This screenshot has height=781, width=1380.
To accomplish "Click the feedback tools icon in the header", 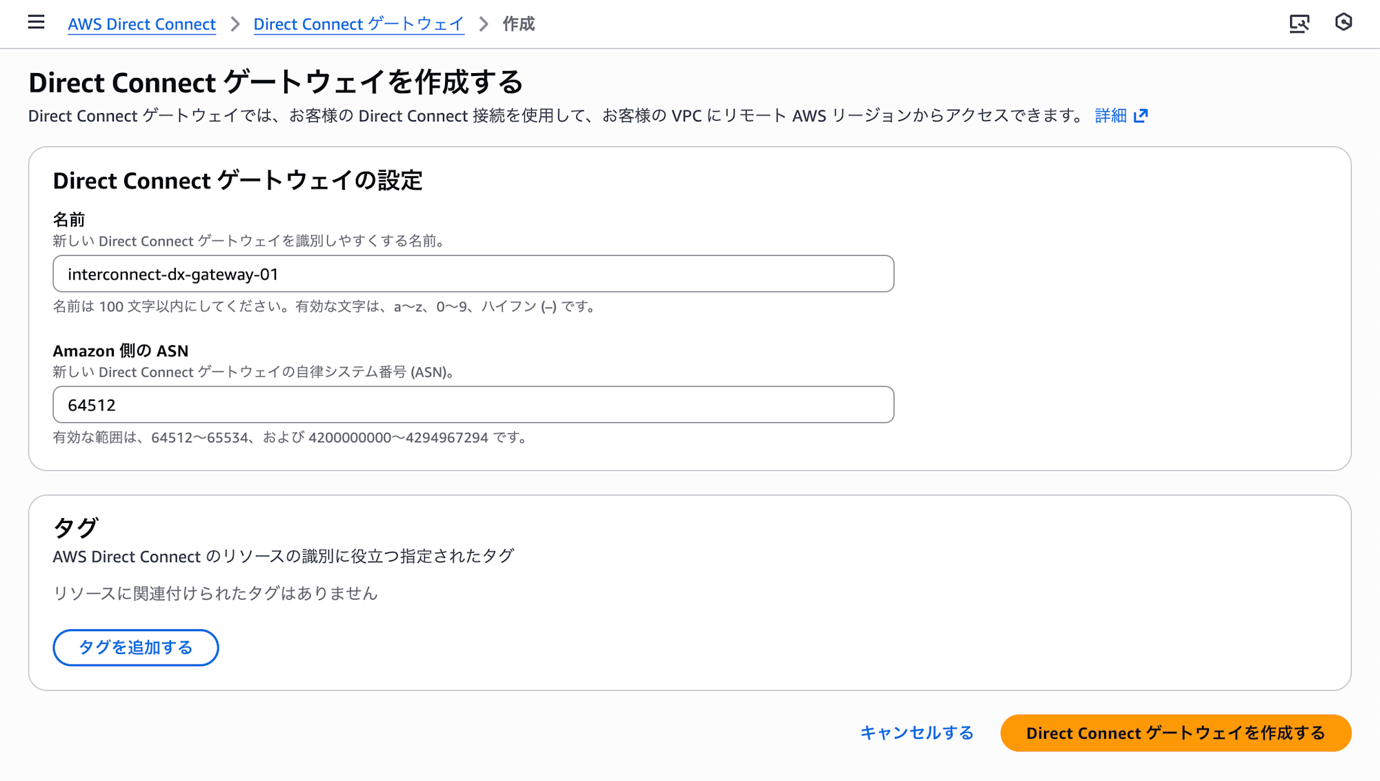I will click(1301, 23).
